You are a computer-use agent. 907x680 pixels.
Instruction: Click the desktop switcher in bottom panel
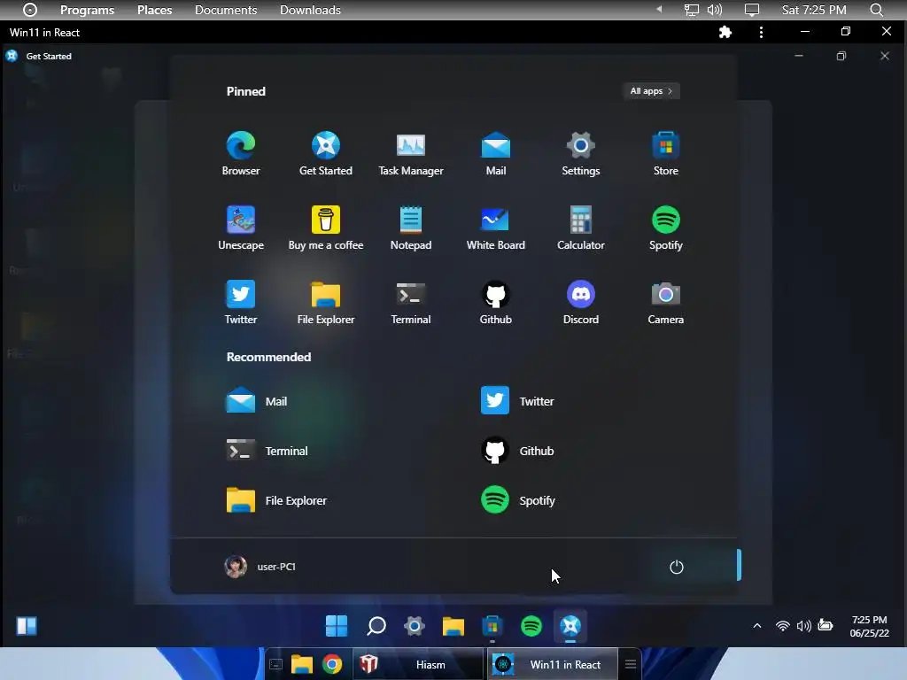pos(276,664)
